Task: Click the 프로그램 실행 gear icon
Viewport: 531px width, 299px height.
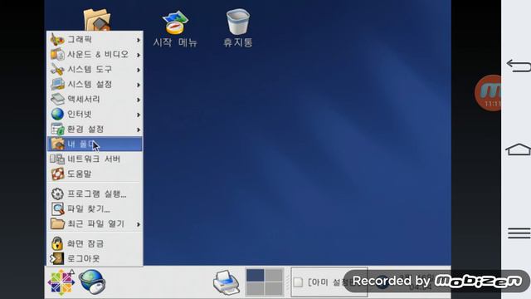Action: 57,194
